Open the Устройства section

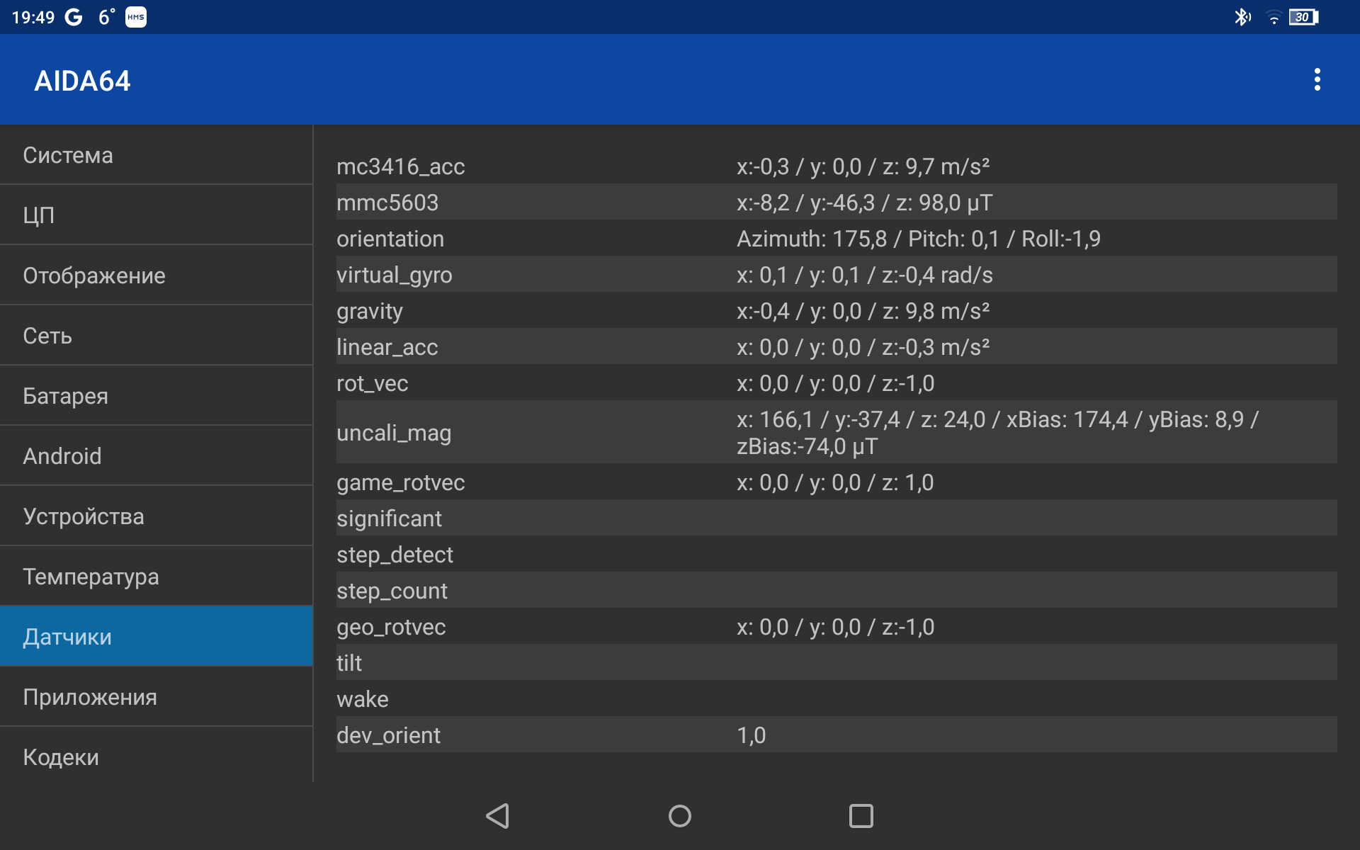156,516
